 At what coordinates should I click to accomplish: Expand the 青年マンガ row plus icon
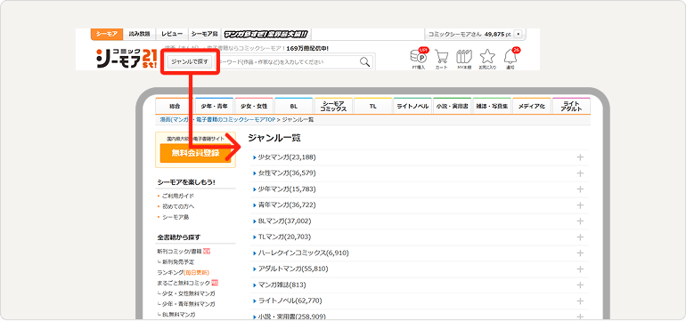coord(580,205)
